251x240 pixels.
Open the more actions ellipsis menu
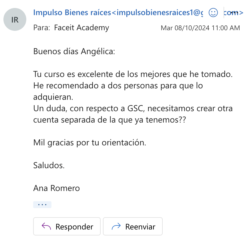234,13
